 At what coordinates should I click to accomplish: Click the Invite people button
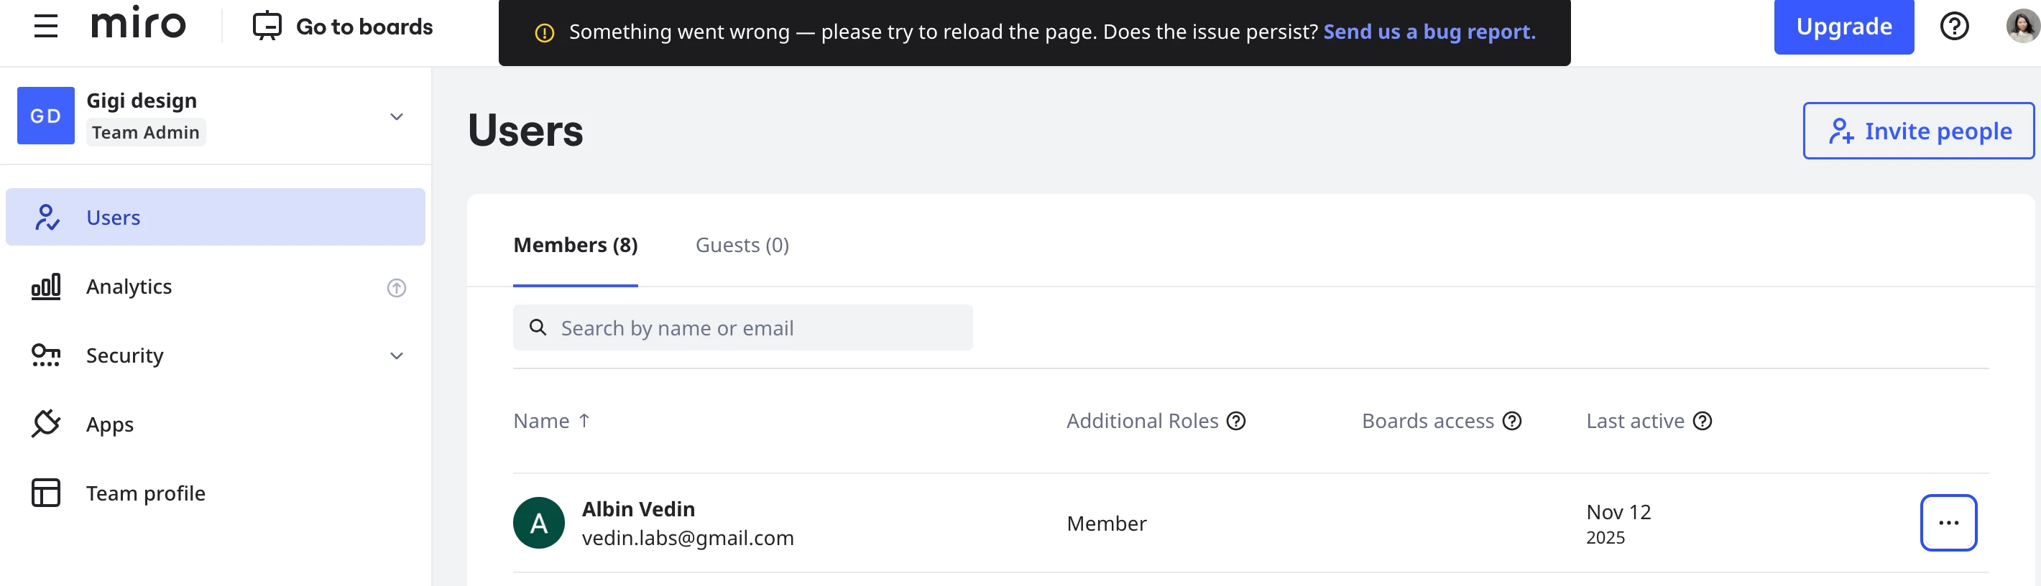point(1918,131)
